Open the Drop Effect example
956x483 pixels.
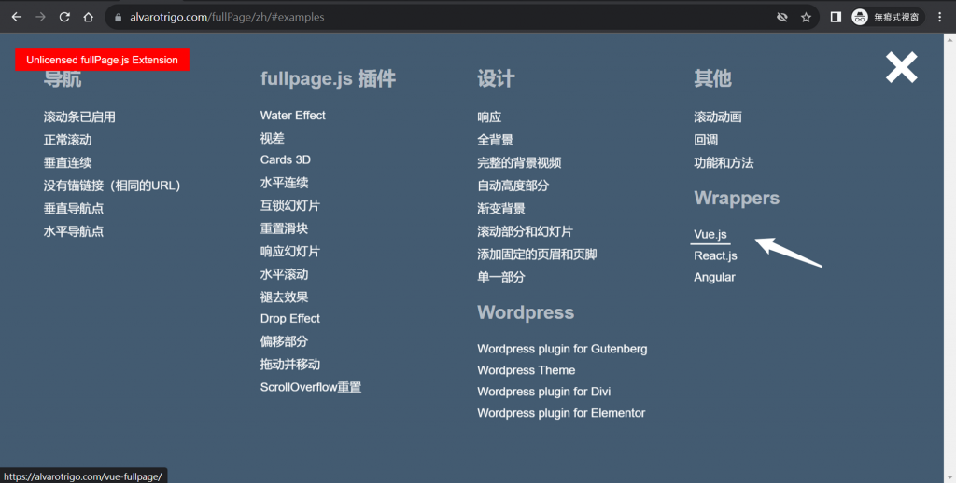click(290, 319)
